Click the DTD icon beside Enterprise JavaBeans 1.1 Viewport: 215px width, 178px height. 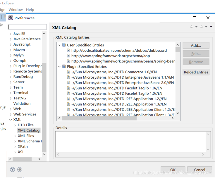[68, 77]
